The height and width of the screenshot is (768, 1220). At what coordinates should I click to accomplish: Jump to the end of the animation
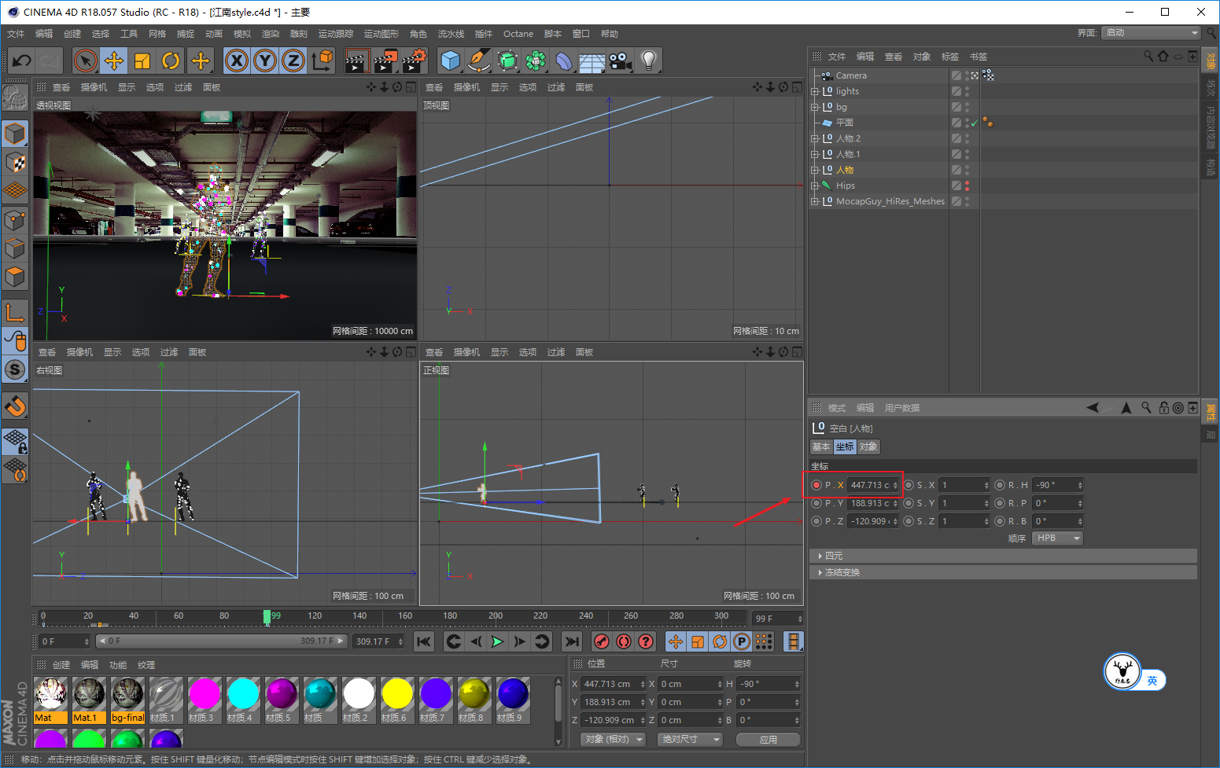tap(572, 641)
